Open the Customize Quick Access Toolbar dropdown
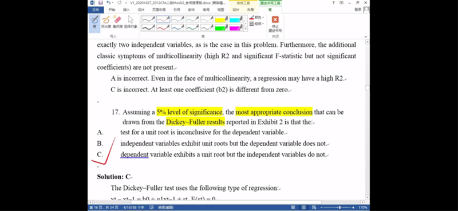Image resolution: width=458 pixels, height=211 pixels. click(x=126, y=3)
